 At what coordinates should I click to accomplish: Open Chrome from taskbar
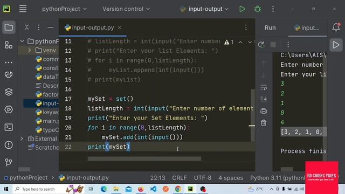pos(178,189)
